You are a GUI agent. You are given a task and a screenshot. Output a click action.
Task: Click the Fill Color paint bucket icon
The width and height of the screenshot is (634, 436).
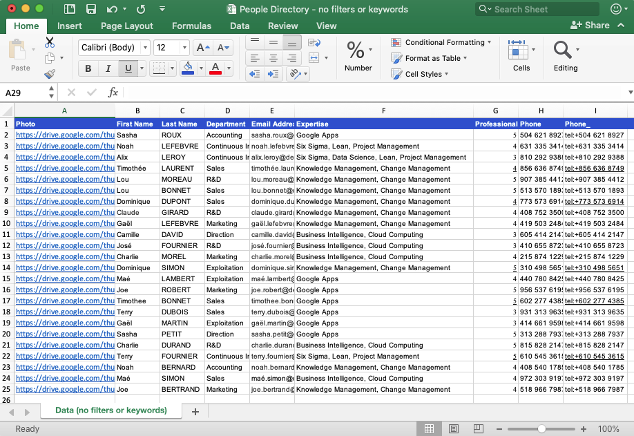click(188, 68)
